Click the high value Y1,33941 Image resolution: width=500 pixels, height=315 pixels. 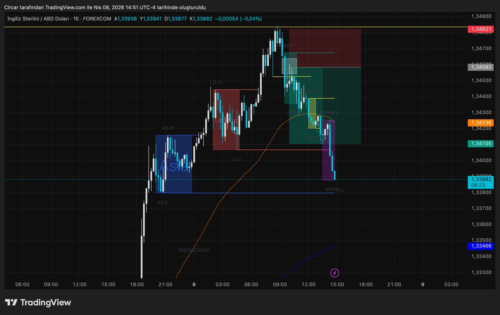point(151,19)
